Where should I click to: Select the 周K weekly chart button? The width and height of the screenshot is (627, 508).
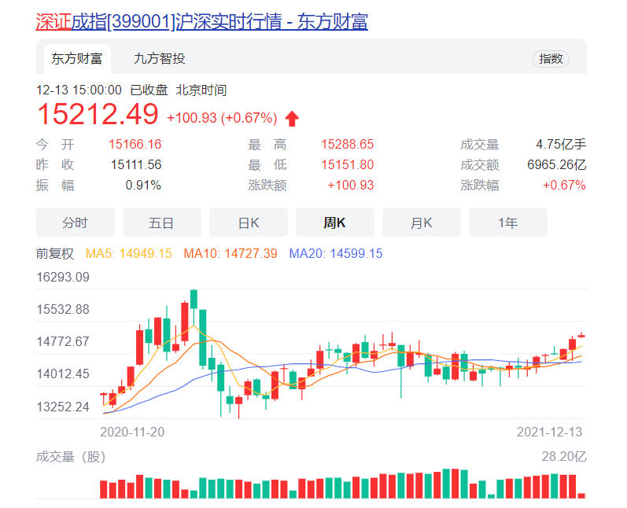pyautogui.click(x=335, y=223)
